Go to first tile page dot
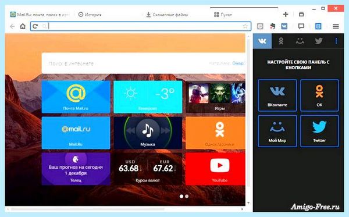Screen dimensions: 349x217 (181, 196)
